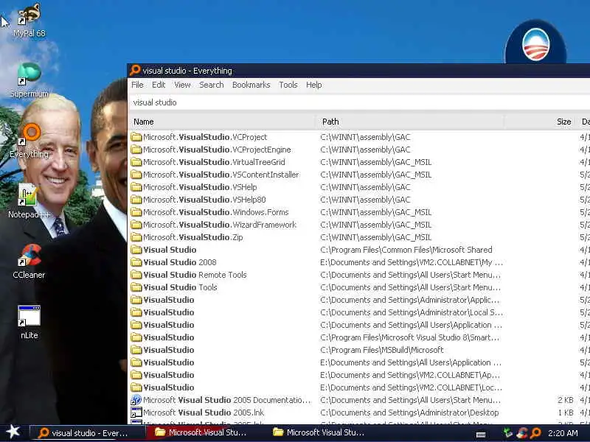Screen dimensions: 590x442
Task: Click folder icon of Microsoft.VisualStudio.VCProject row
Action: [136, 137]
